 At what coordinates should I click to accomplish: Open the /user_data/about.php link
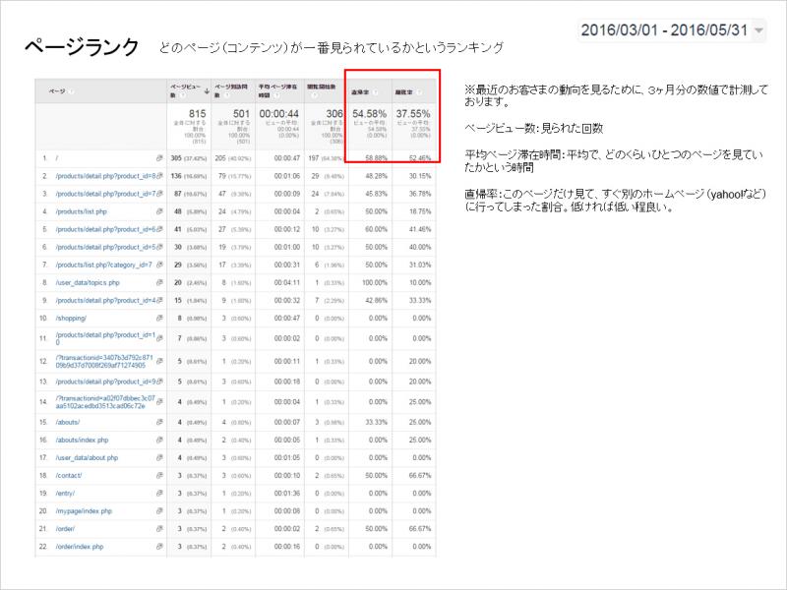(x=87, y=457)
